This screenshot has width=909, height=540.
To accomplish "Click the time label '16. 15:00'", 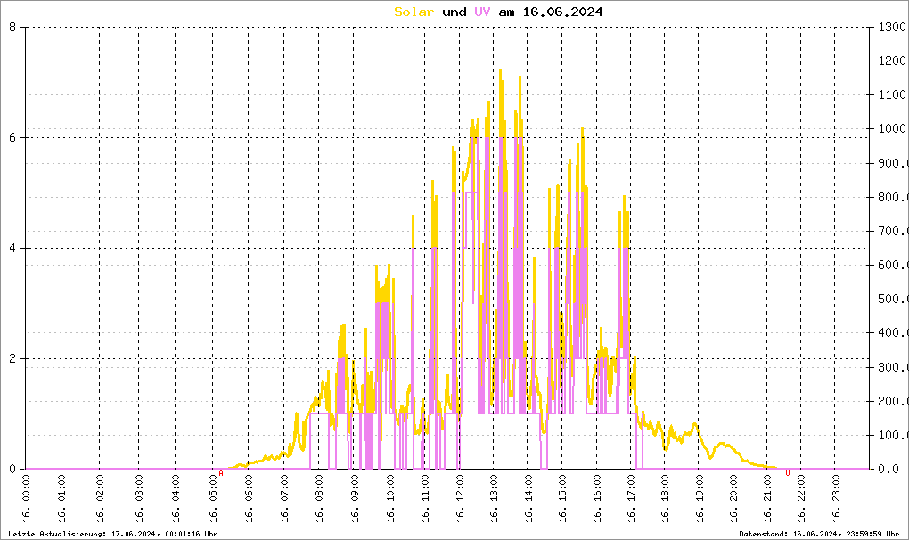I will pos(562,498).
